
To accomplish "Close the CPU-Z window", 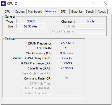I will pos(106,4).
